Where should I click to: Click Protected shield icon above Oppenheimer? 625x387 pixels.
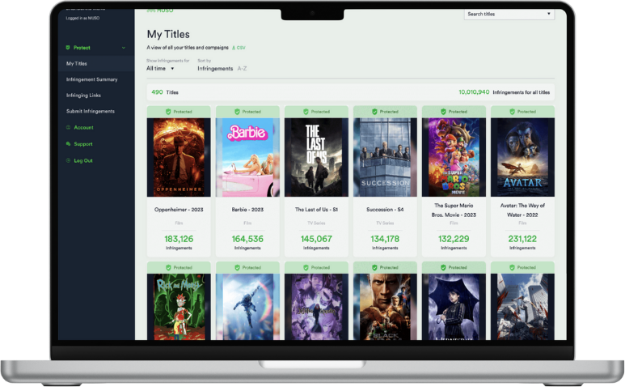(168, 112)
